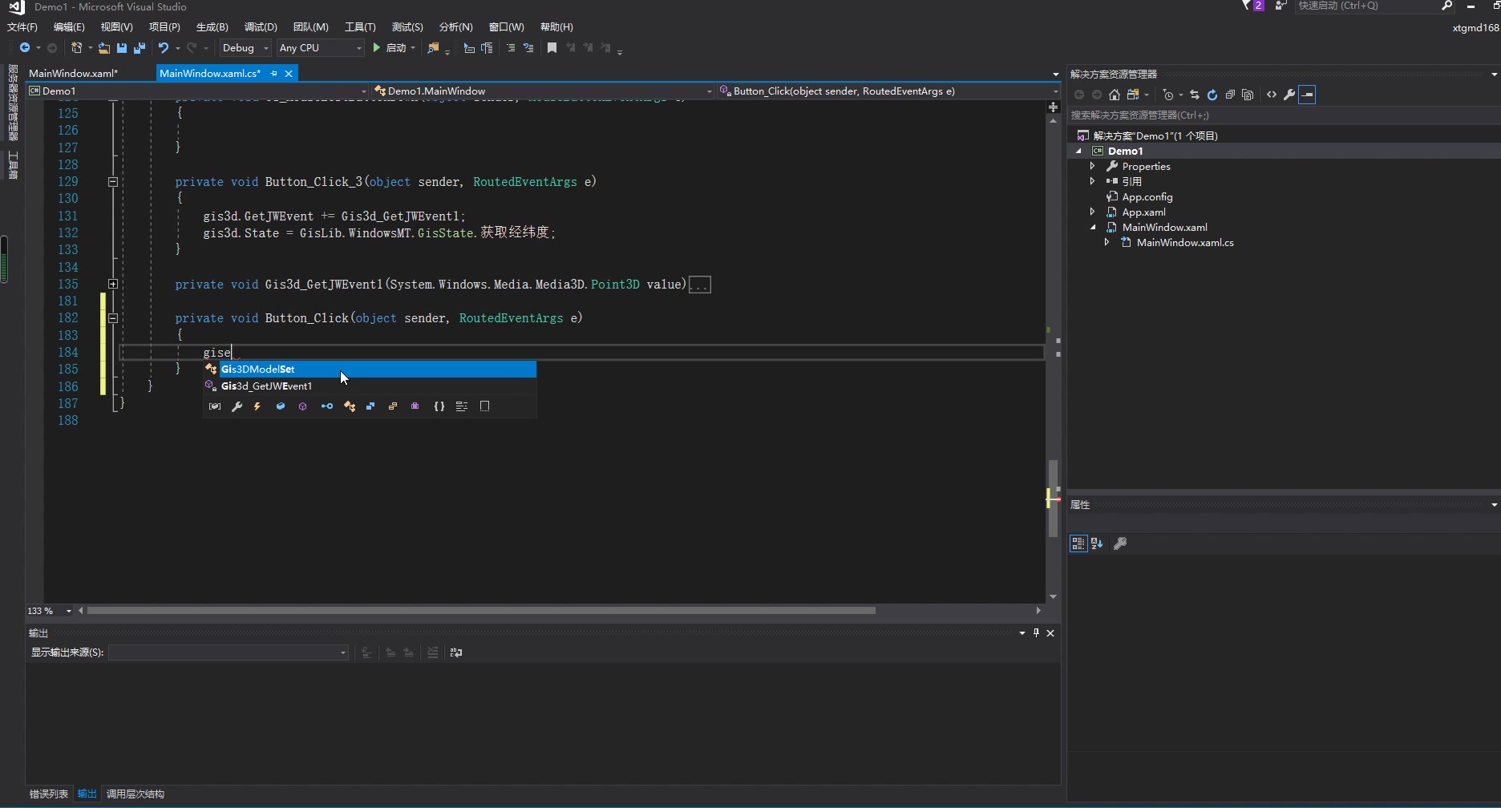The image size is (1501, 808).
Task: Toggle the events filter lightning icon
Action: (x=257, y=406)
